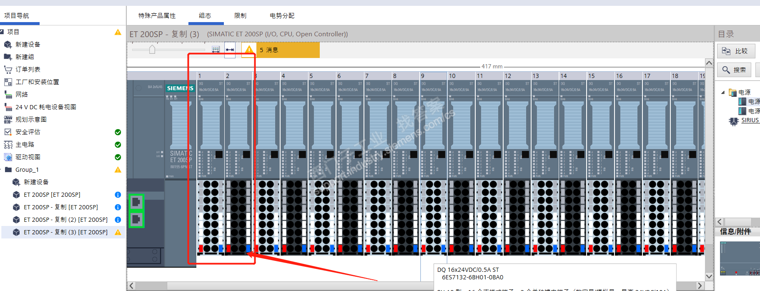Click the 新建组 icon
Screen dimensions: 760x291
click(x=8, y=57)
